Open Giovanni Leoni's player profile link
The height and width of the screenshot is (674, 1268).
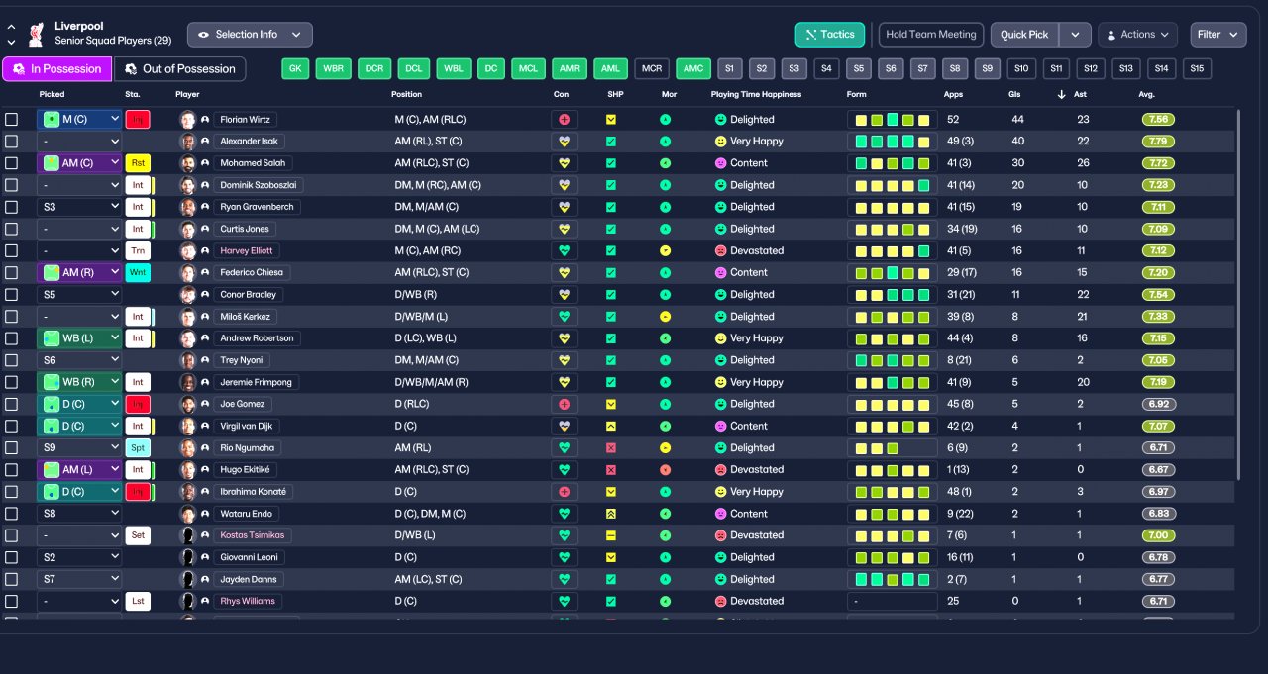(x=248, y=557)
